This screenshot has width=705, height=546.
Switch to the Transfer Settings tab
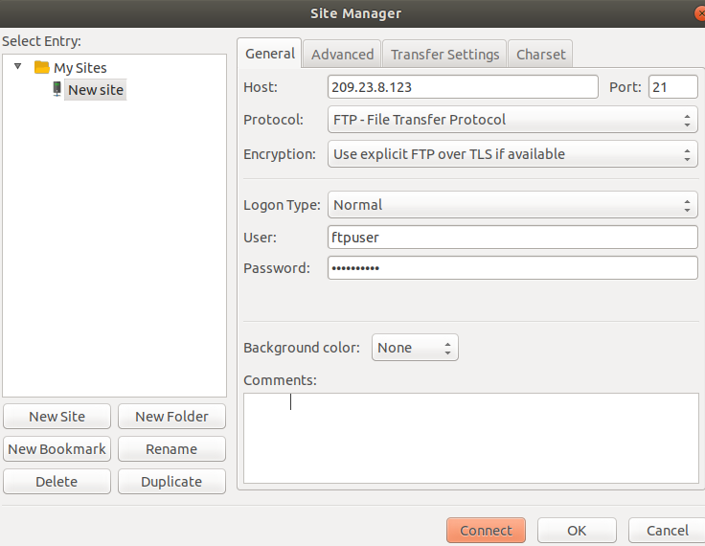[444, 55]
